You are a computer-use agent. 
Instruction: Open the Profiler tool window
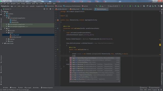point(36,88)
